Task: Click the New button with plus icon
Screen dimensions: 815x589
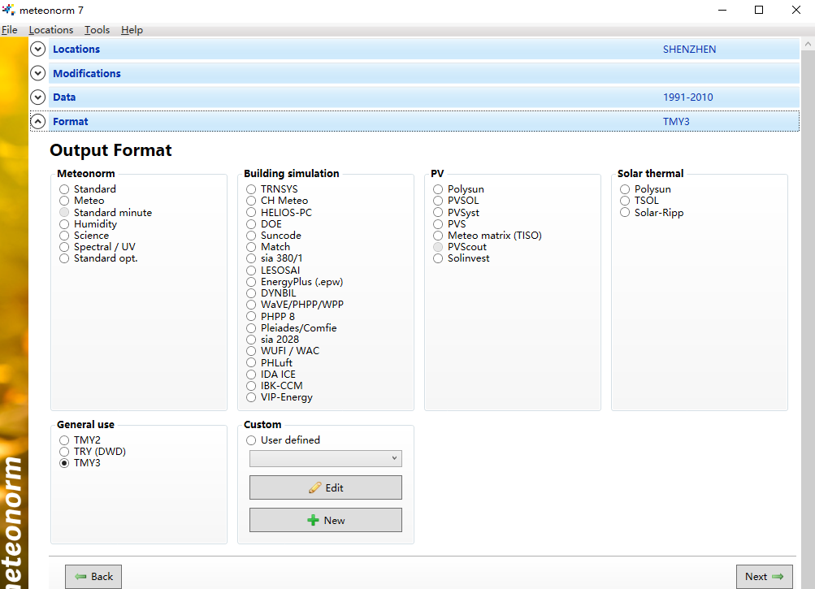Action: coord(325,520)
